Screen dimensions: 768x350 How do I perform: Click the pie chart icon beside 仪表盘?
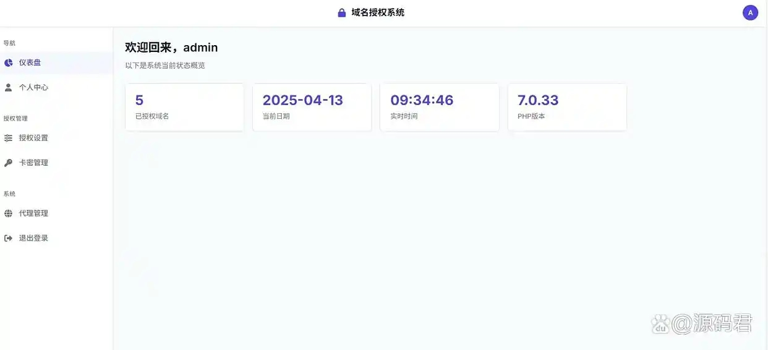point(8,62)
